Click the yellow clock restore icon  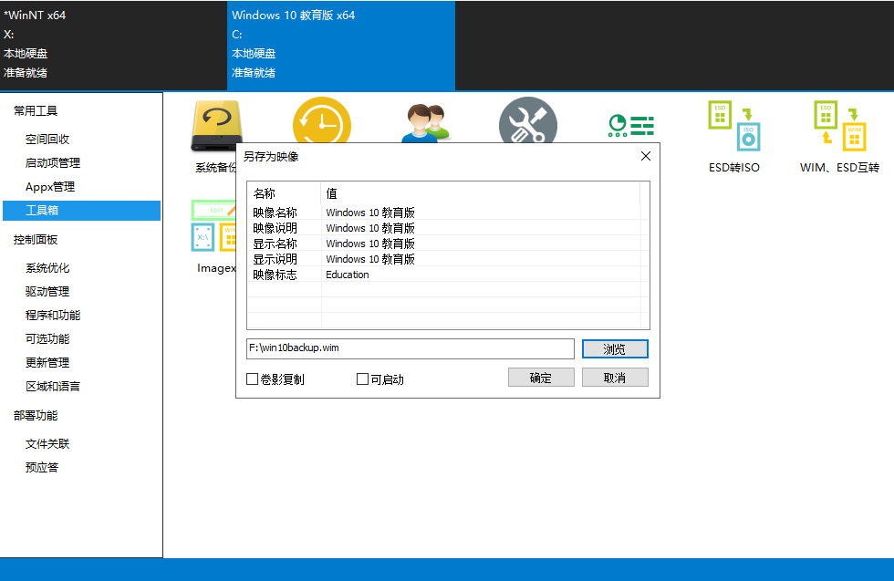pyautogui.click(x=321, y=121)
